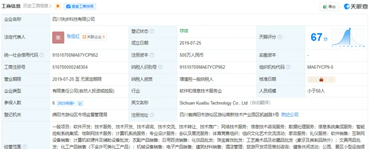
Task: Click the locked 核准日期 lock icon
Action: click(321, 79)
